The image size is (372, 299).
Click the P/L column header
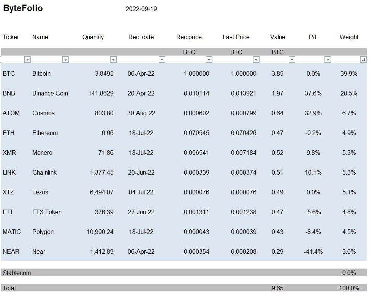[x=313, y=37]
